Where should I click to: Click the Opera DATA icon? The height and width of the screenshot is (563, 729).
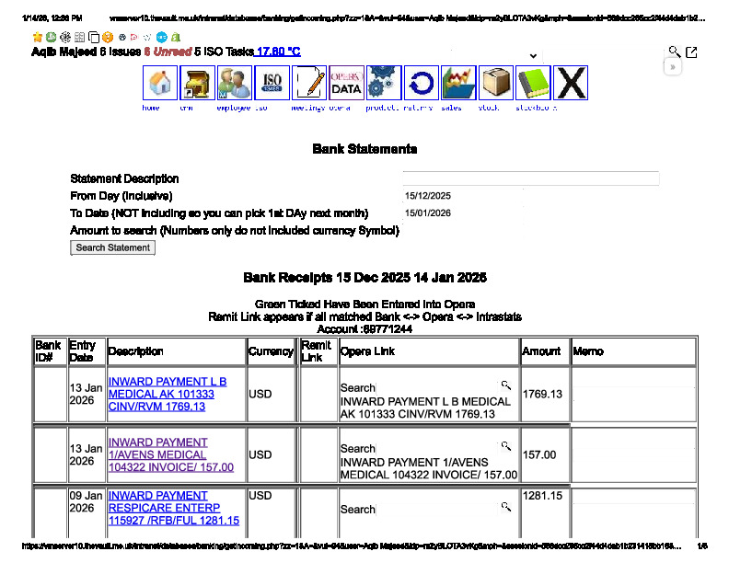pyautogui.click(x=346, y=84)
